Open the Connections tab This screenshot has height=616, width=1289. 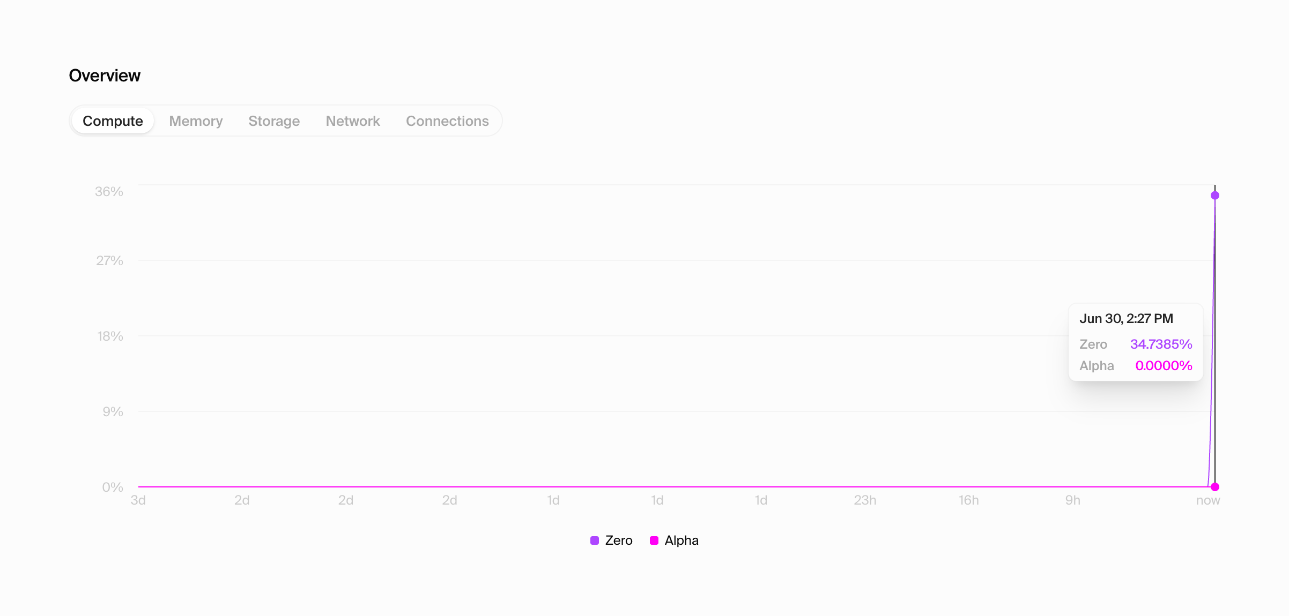(447, 121)
